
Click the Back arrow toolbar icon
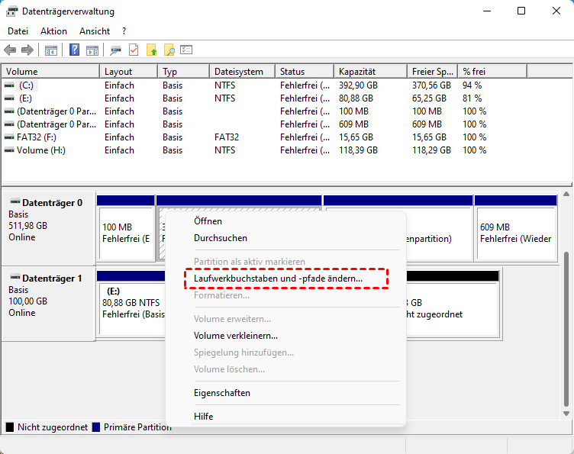10,50
